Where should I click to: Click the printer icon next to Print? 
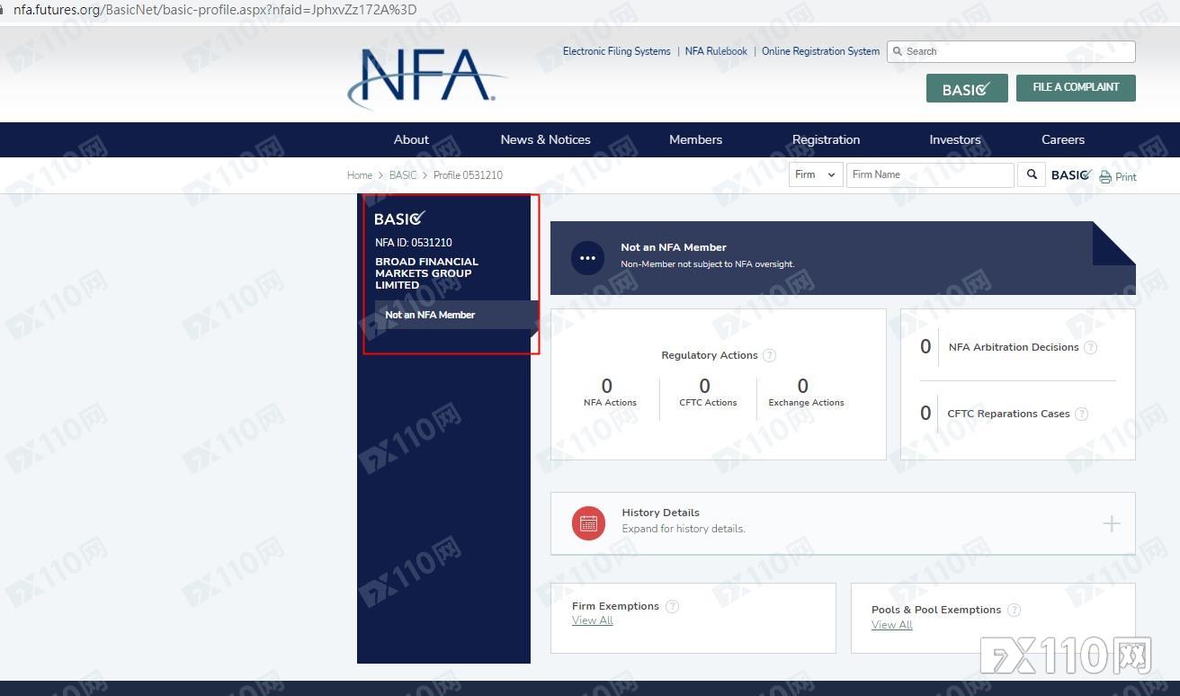pyautogui.click(x=1105, y=177)
